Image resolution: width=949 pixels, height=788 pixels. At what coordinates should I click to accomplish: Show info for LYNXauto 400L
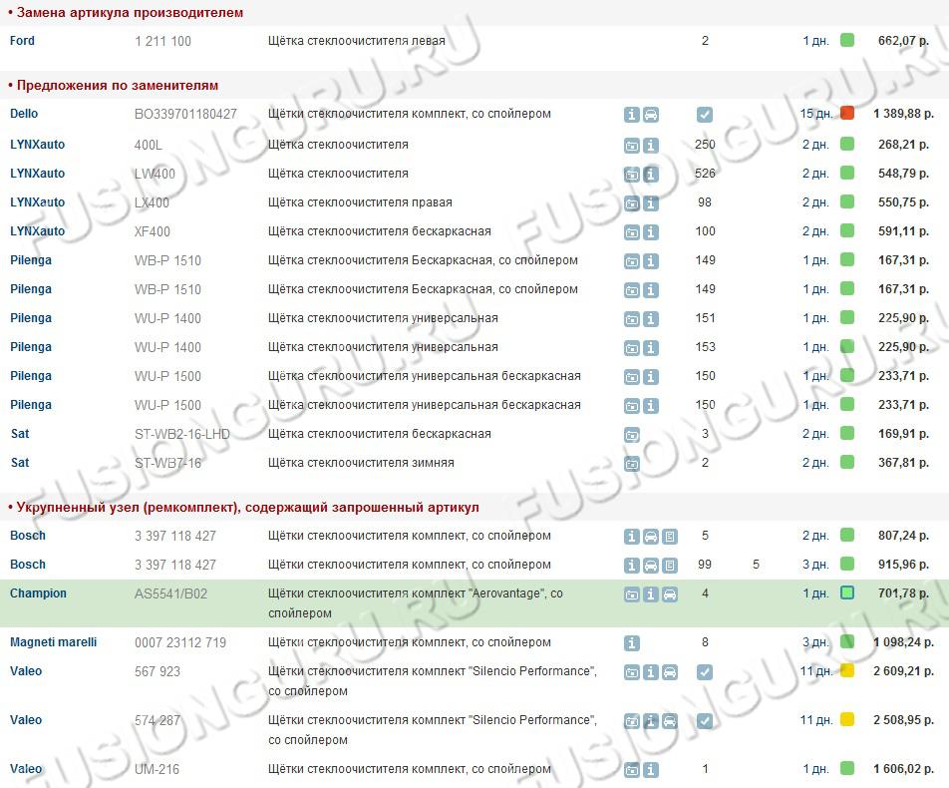click(x=651, y=146)
